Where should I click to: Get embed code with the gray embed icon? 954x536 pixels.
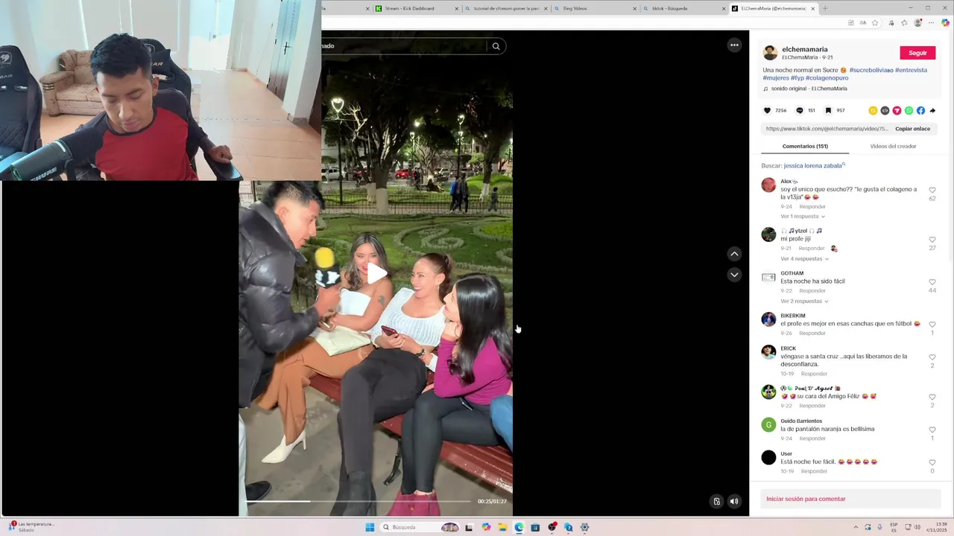pyautogui.click(x=885, y=110)
